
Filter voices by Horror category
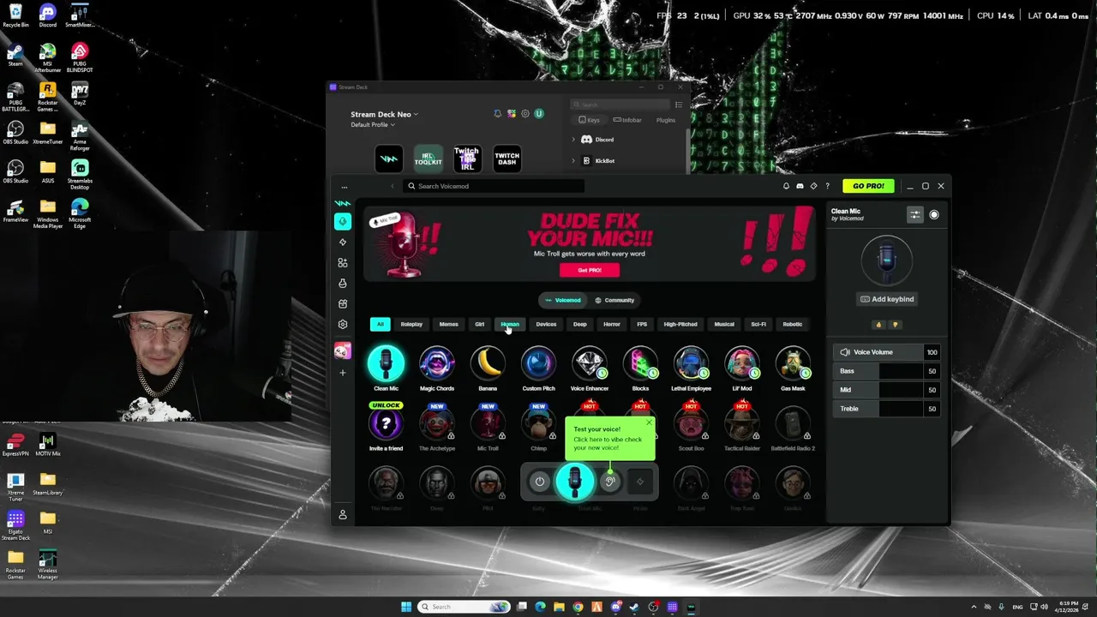pyautogui.click(x=612, y=324)
